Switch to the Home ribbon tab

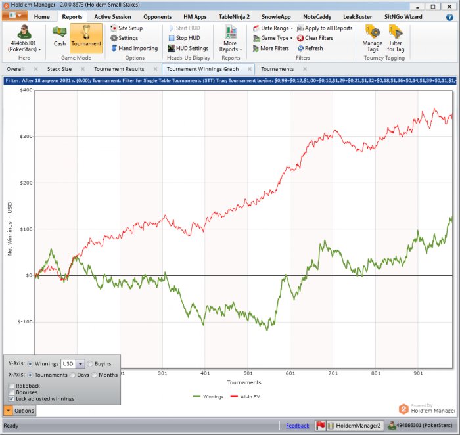(41, 17)
